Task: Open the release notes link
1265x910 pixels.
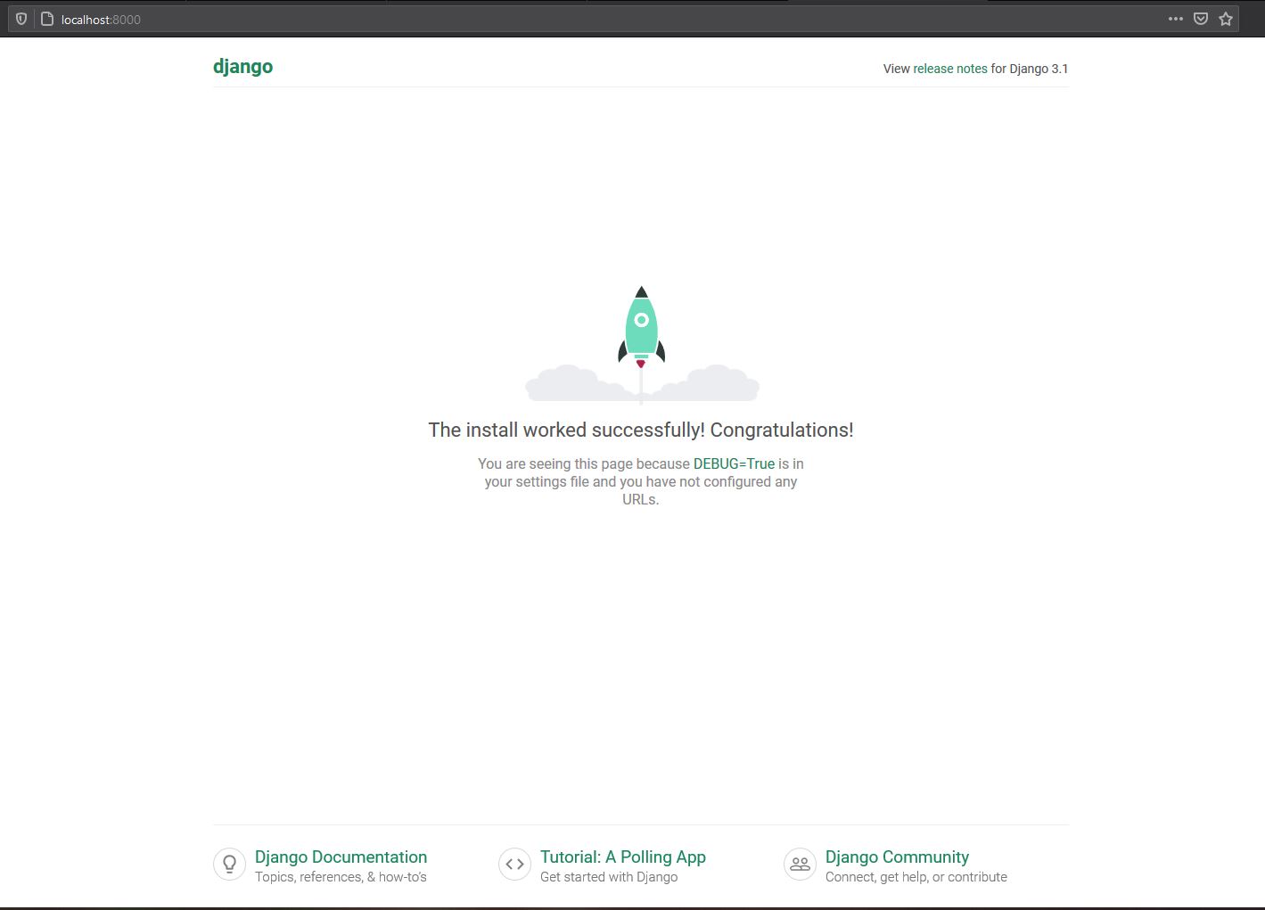Action: pyautogui.click(x=950, y=69)
